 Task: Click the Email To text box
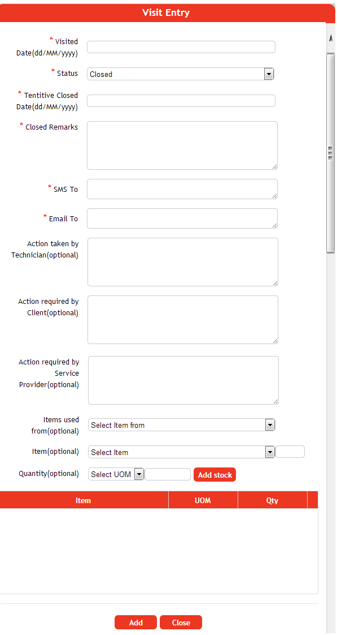pyautogui.click(x=182, y=218)
